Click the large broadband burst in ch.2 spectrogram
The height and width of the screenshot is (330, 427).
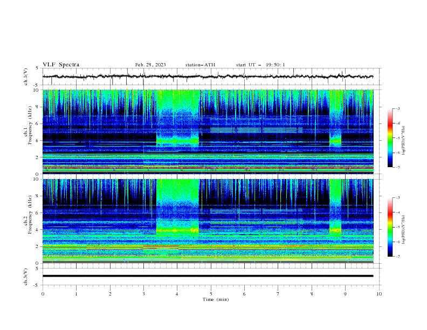[x=178, y=207]
